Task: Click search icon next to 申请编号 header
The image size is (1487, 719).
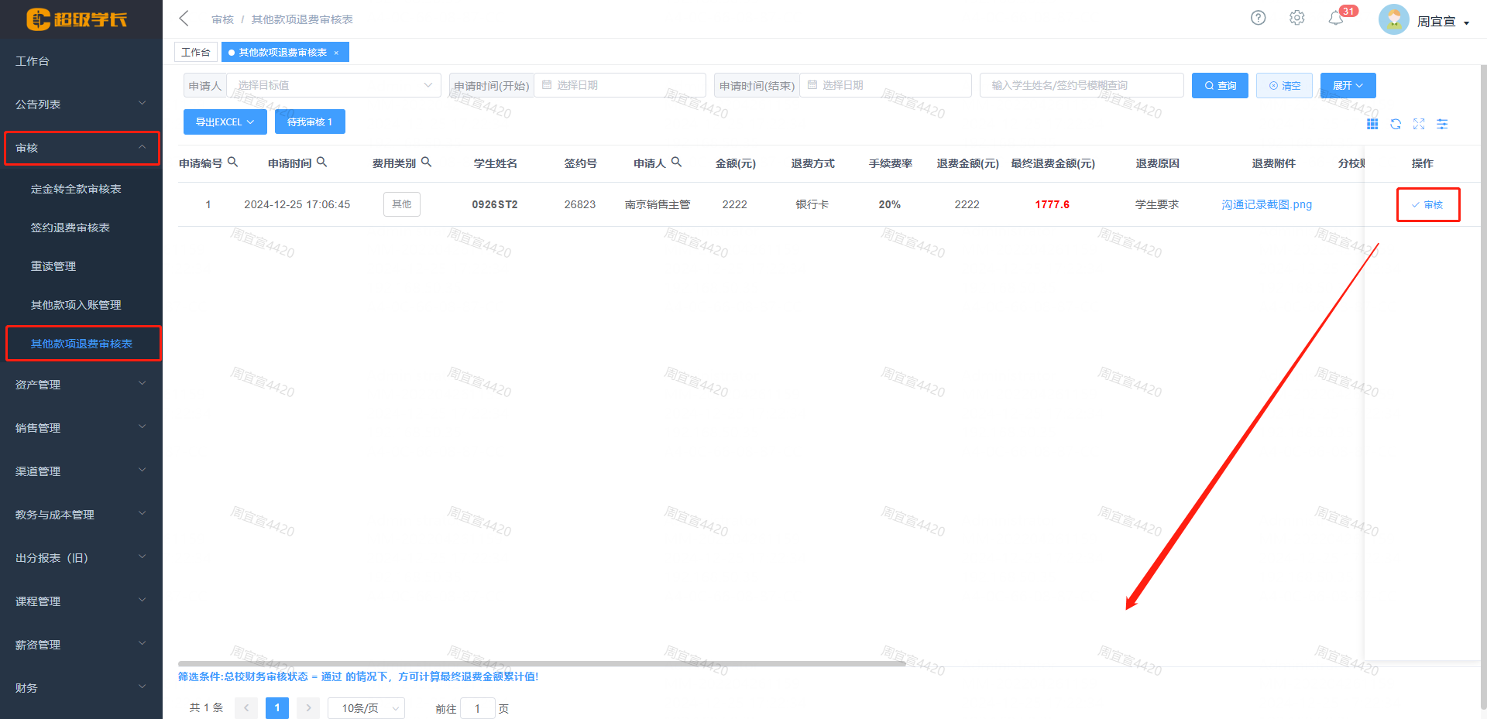Action: tap(232, 163)
